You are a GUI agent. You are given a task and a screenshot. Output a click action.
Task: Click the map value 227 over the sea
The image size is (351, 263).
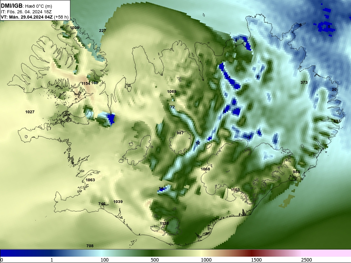coord(102,31)
